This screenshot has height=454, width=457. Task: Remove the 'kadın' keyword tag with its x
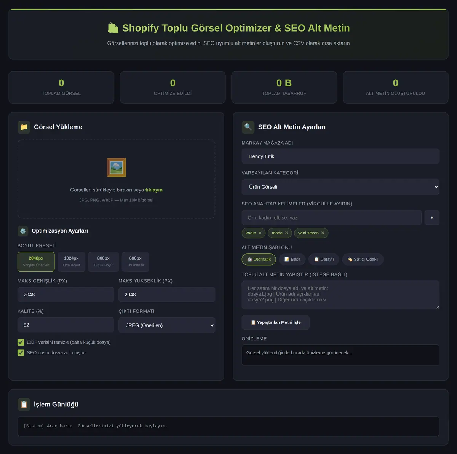260,233
